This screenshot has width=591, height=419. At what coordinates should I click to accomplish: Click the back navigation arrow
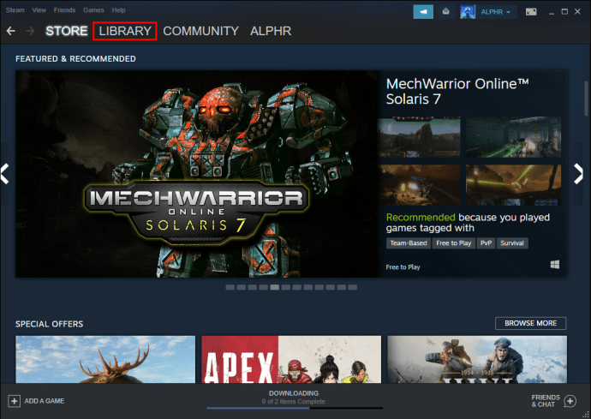tap(11, 31)
